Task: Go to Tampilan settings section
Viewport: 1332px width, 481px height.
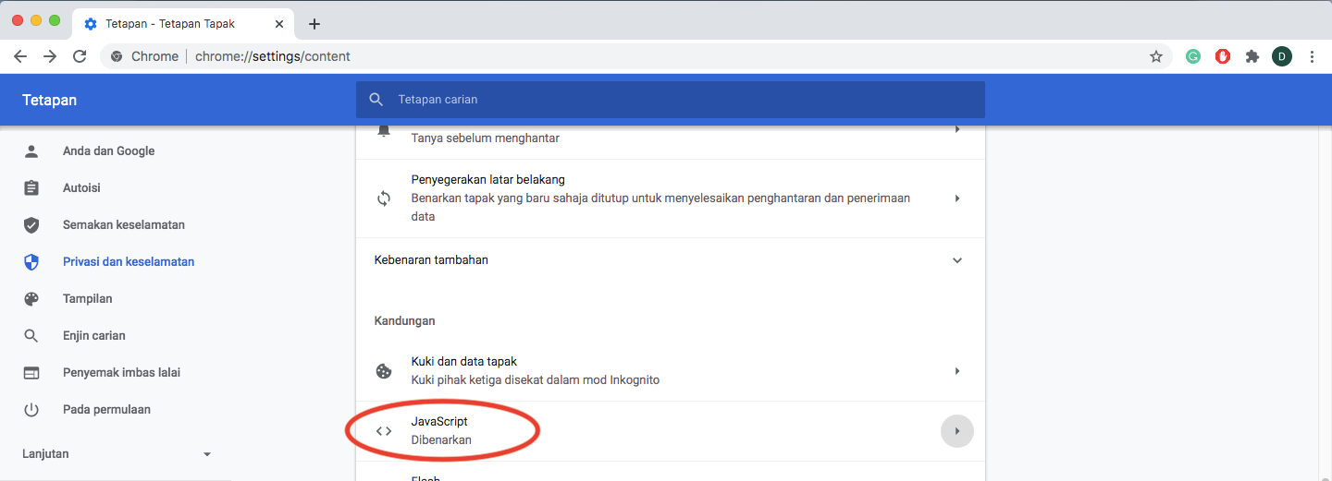Action: tap(87, 299)
